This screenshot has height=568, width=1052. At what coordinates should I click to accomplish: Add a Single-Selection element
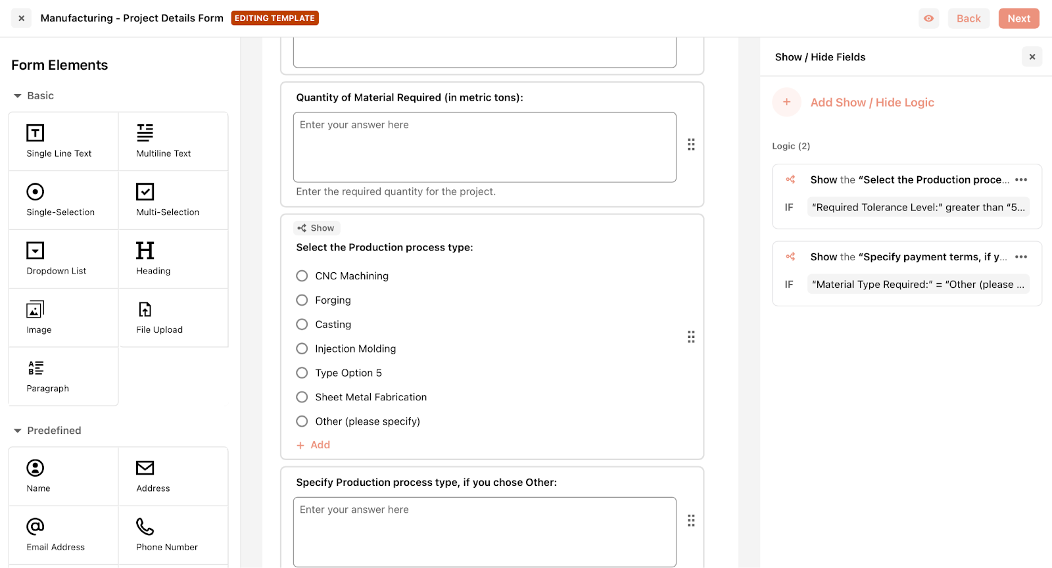63,200
